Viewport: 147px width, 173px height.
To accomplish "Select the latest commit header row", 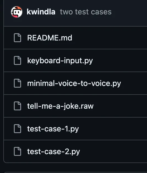I will pos(75,13).
